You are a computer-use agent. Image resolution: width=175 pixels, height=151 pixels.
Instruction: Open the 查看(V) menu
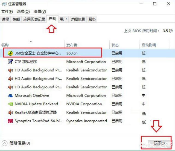coord(40,11)
